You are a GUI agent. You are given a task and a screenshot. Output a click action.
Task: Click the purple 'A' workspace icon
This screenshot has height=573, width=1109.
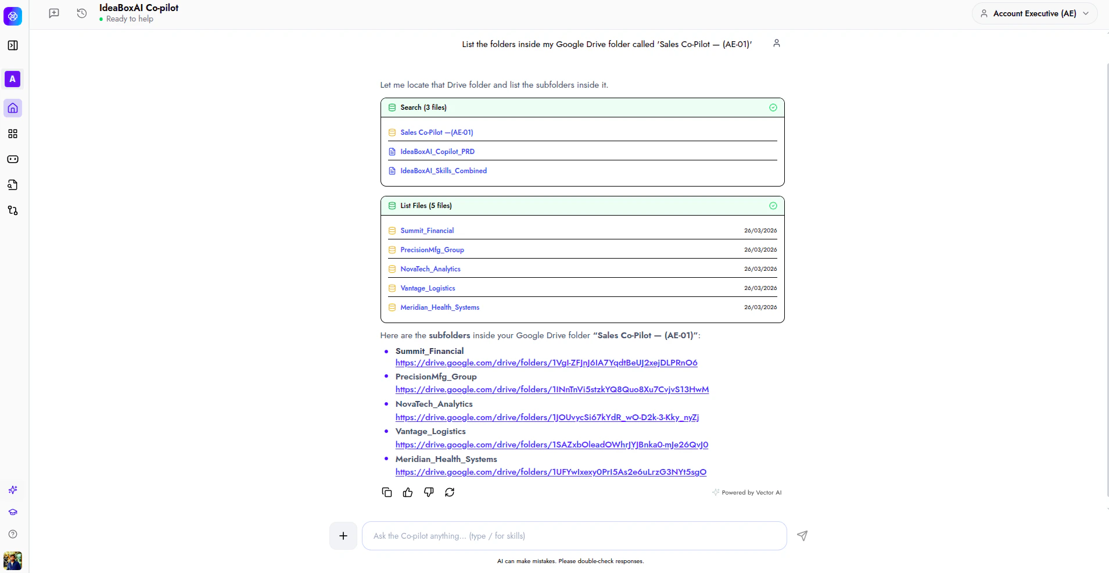point(13,79)
